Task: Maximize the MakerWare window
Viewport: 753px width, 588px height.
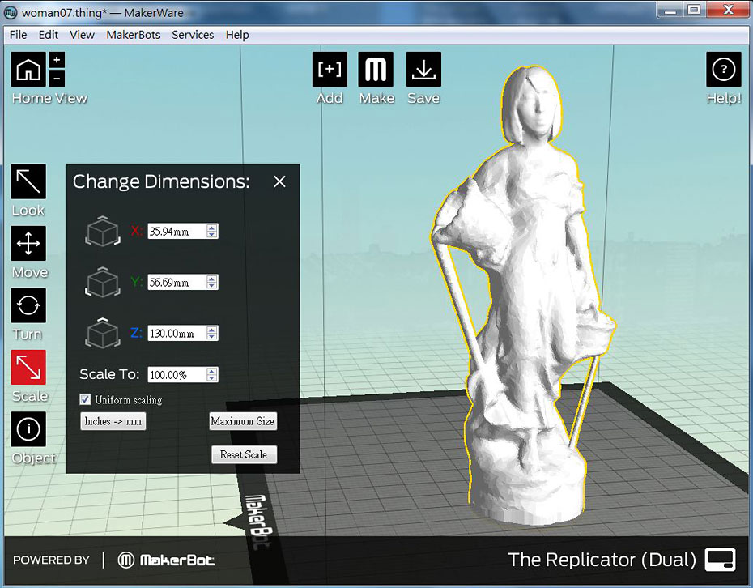Action: pyautogui.click(x=694, y=10)
